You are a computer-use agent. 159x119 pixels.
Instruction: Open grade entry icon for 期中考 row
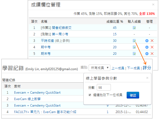pos(134,47)
